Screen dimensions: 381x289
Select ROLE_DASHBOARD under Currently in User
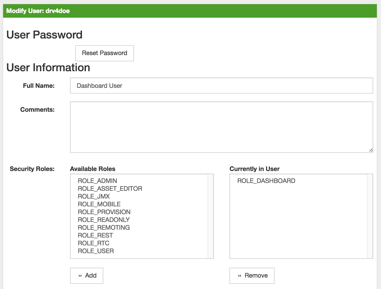click(x=266, y=181)
